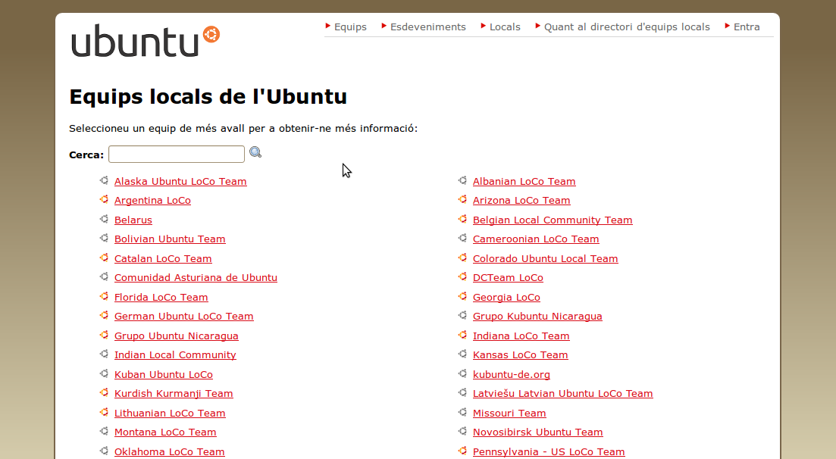The image size is (836, 459).
Task: Click the icon beside Belgian Local Community Team
Action: [x=462, y=219]
